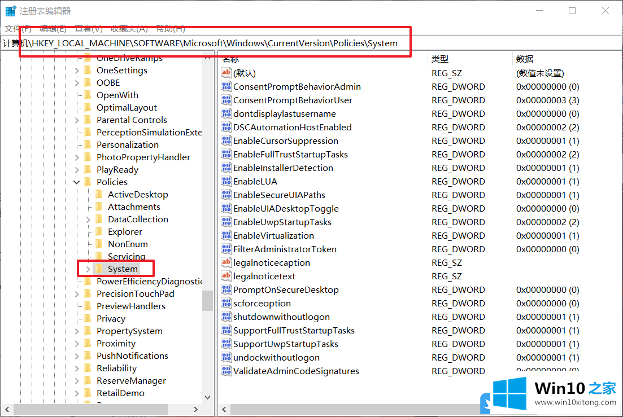Open the 编辑(E) menu

click(x=53, y=29)
